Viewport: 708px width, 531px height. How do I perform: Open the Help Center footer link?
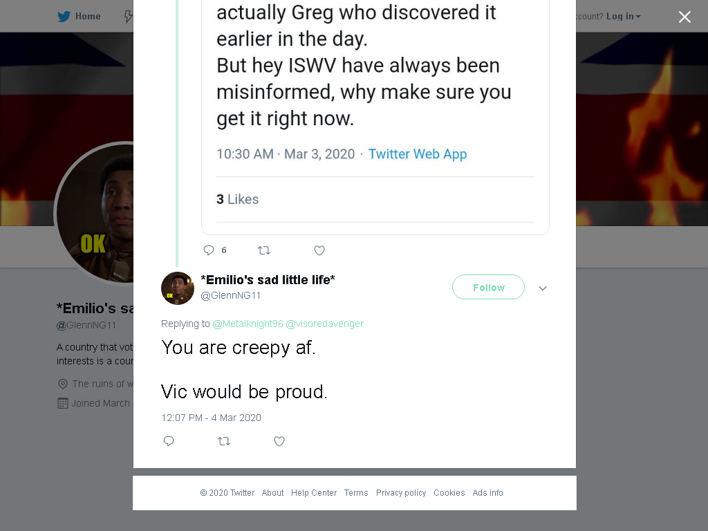coord(314,492)
